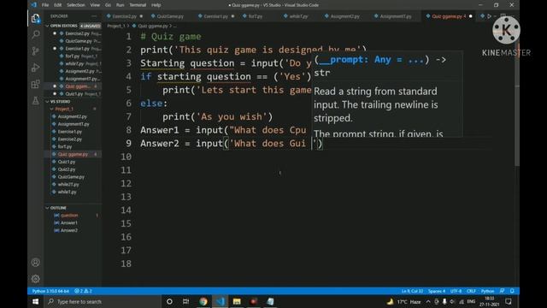Change end of line sequence CRLF
The width and height of the screenshot is (547, 308).
471,291
